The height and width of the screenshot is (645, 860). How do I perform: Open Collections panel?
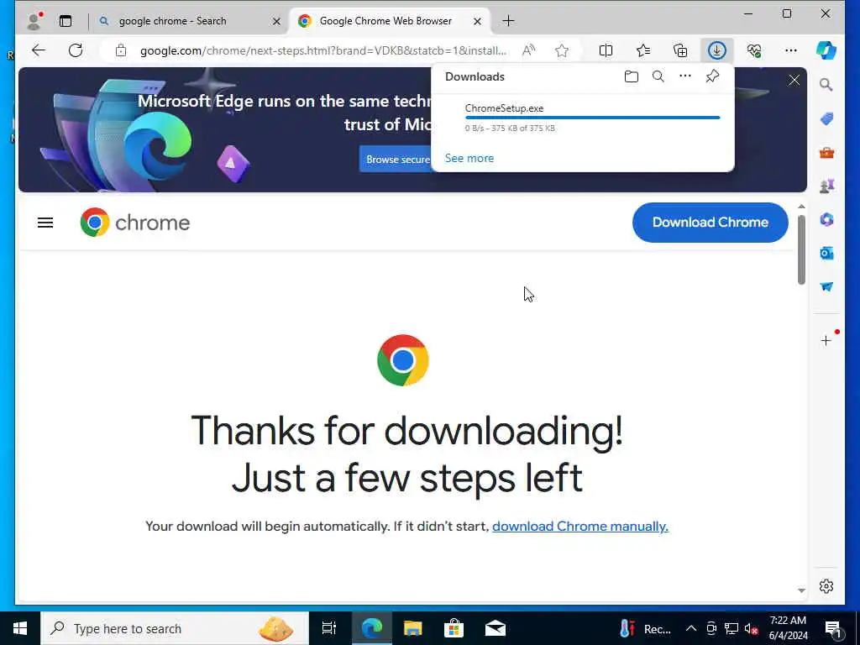tap(680, 50)
